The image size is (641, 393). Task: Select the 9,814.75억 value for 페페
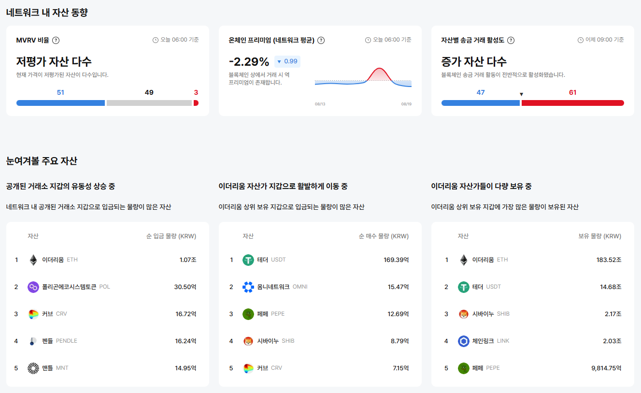pyautogui.click(x=607, y=368)
